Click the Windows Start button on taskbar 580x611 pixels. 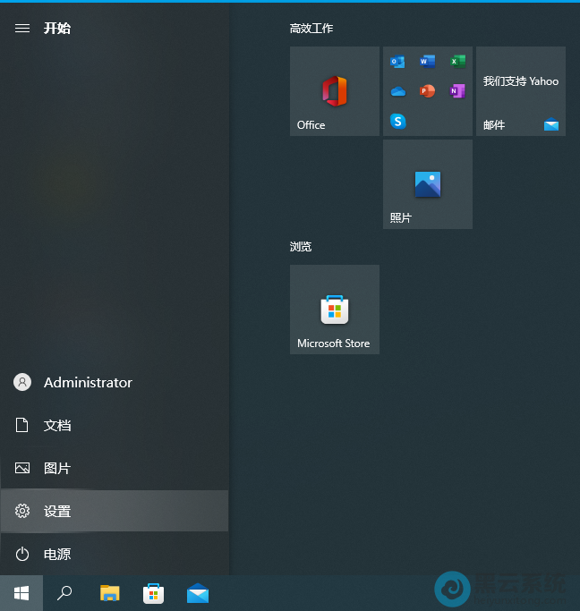tap(21, 593)
